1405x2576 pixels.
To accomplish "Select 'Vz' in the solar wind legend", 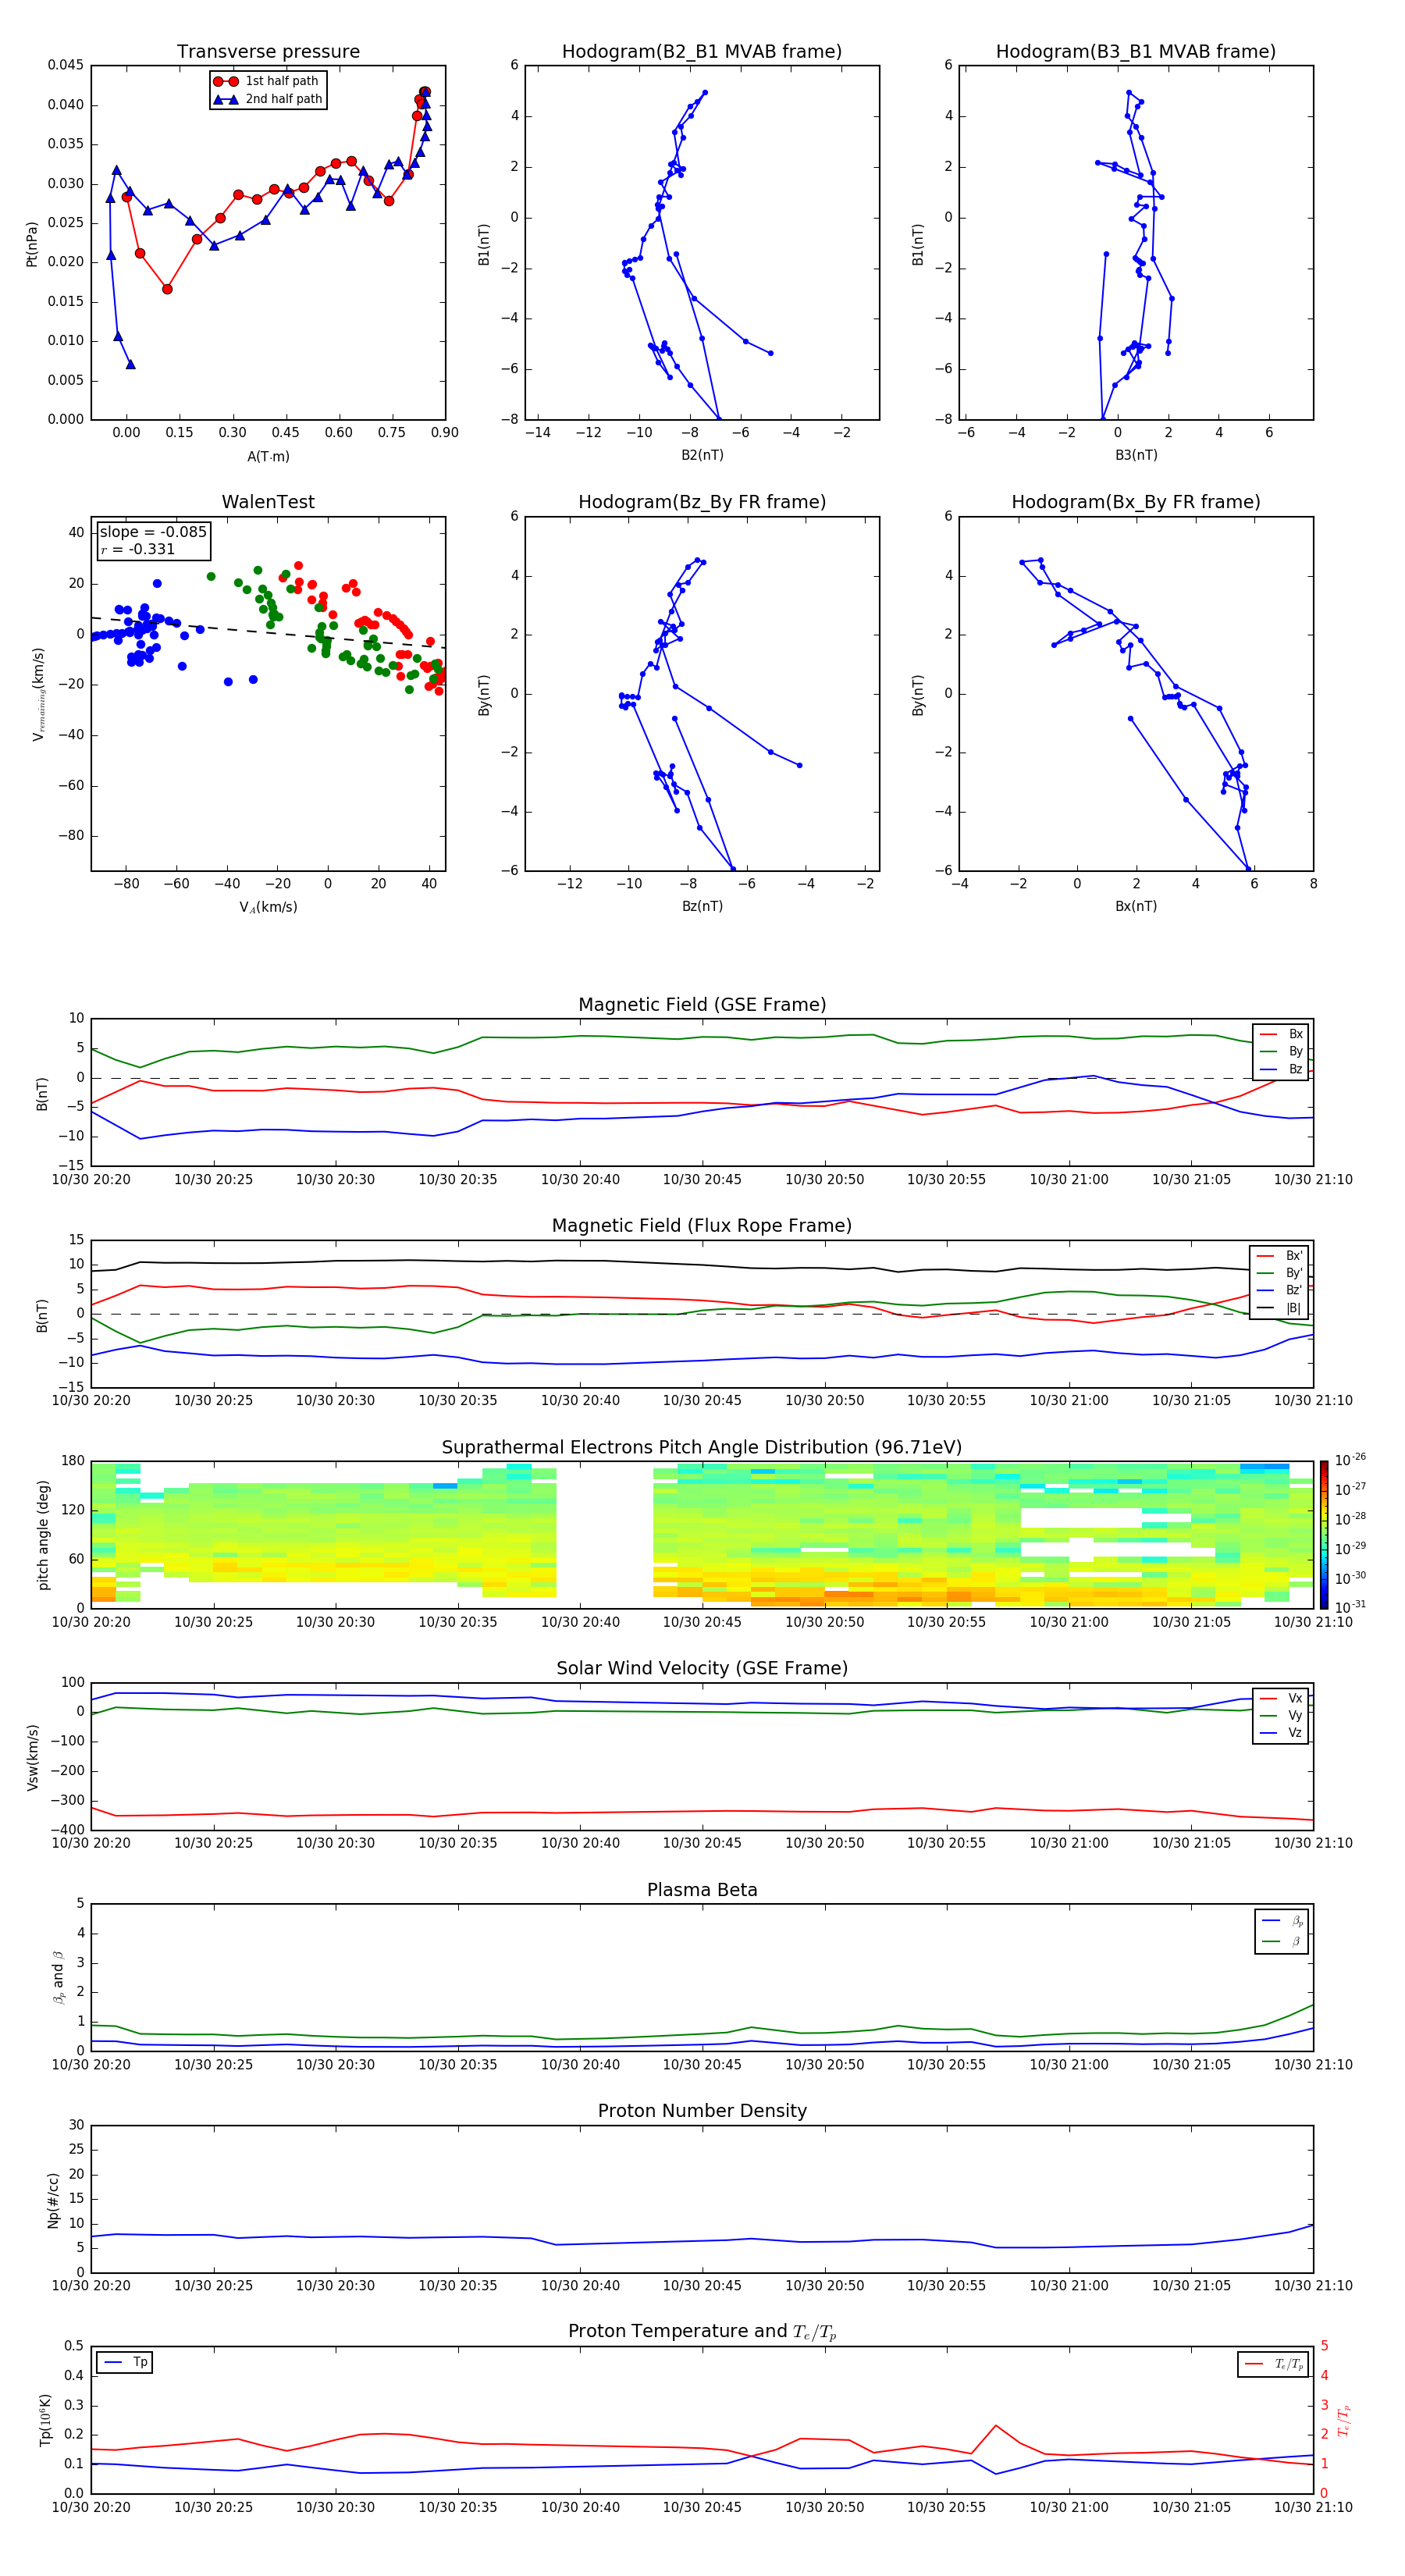I will [x=1281, y=1733].
